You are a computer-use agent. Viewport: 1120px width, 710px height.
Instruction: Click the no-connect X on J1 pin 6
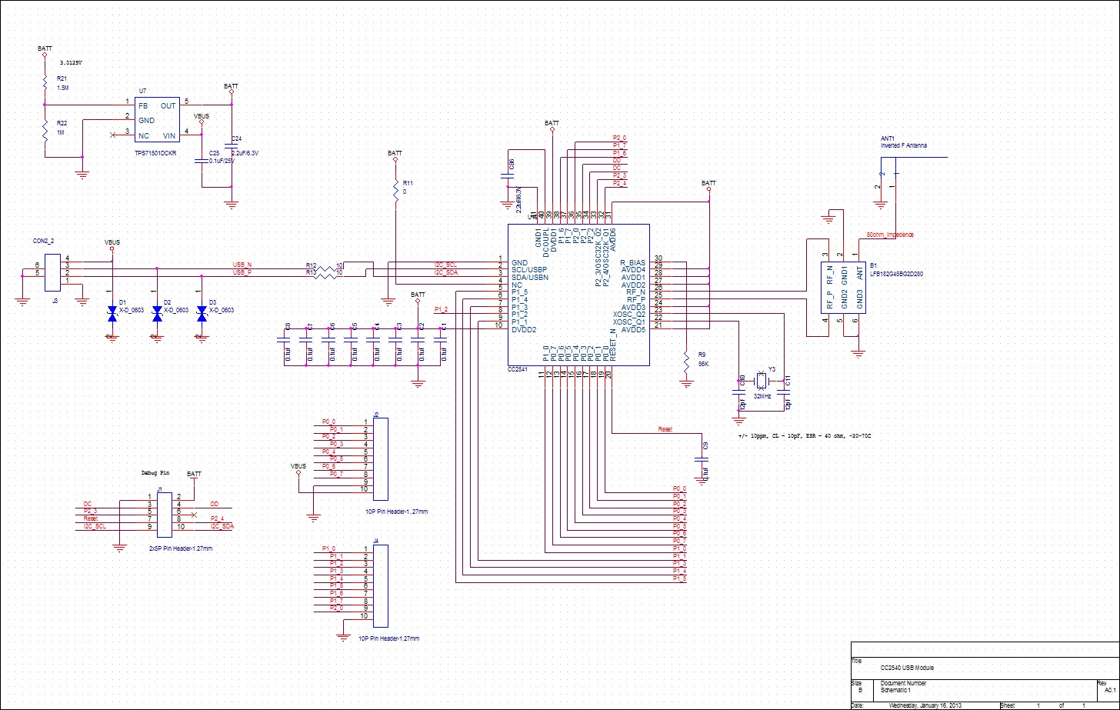[194, 515]
